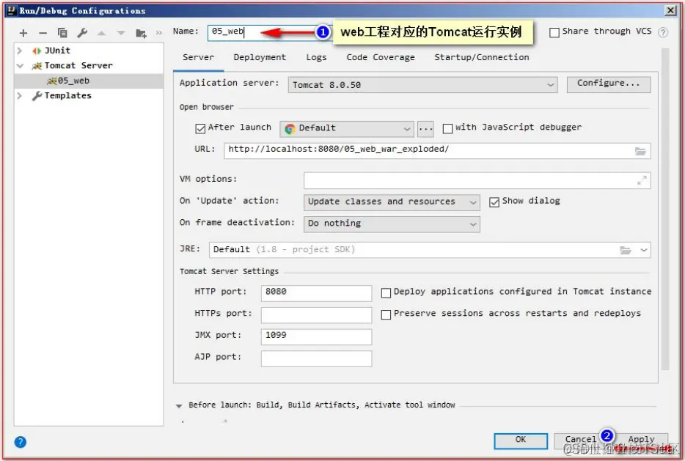The image size is (685, 461).
Task: Click the blue help icon at bottom left
Action: pos(20,442)
